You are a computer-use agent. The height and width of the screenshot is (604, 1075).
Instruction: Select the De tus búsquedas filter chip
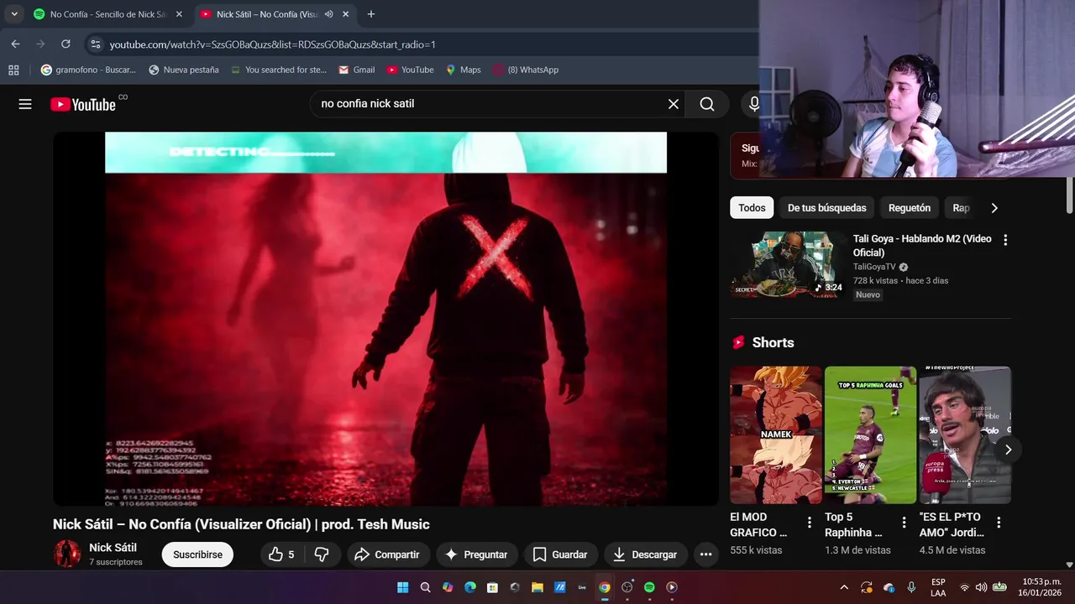(826, 208)
